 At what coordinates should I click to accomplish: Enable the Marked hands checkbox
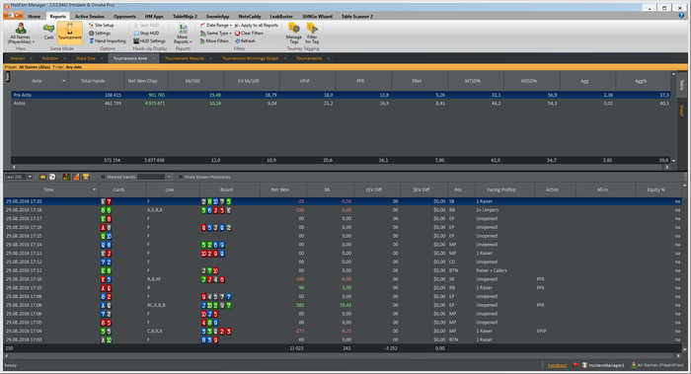click(103, 177)
